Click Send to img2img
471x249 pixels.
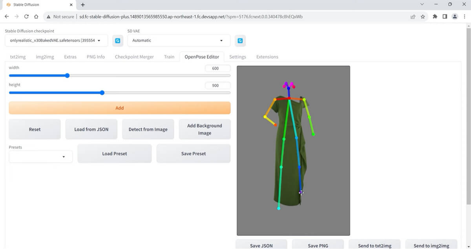[x=431, y=245]
